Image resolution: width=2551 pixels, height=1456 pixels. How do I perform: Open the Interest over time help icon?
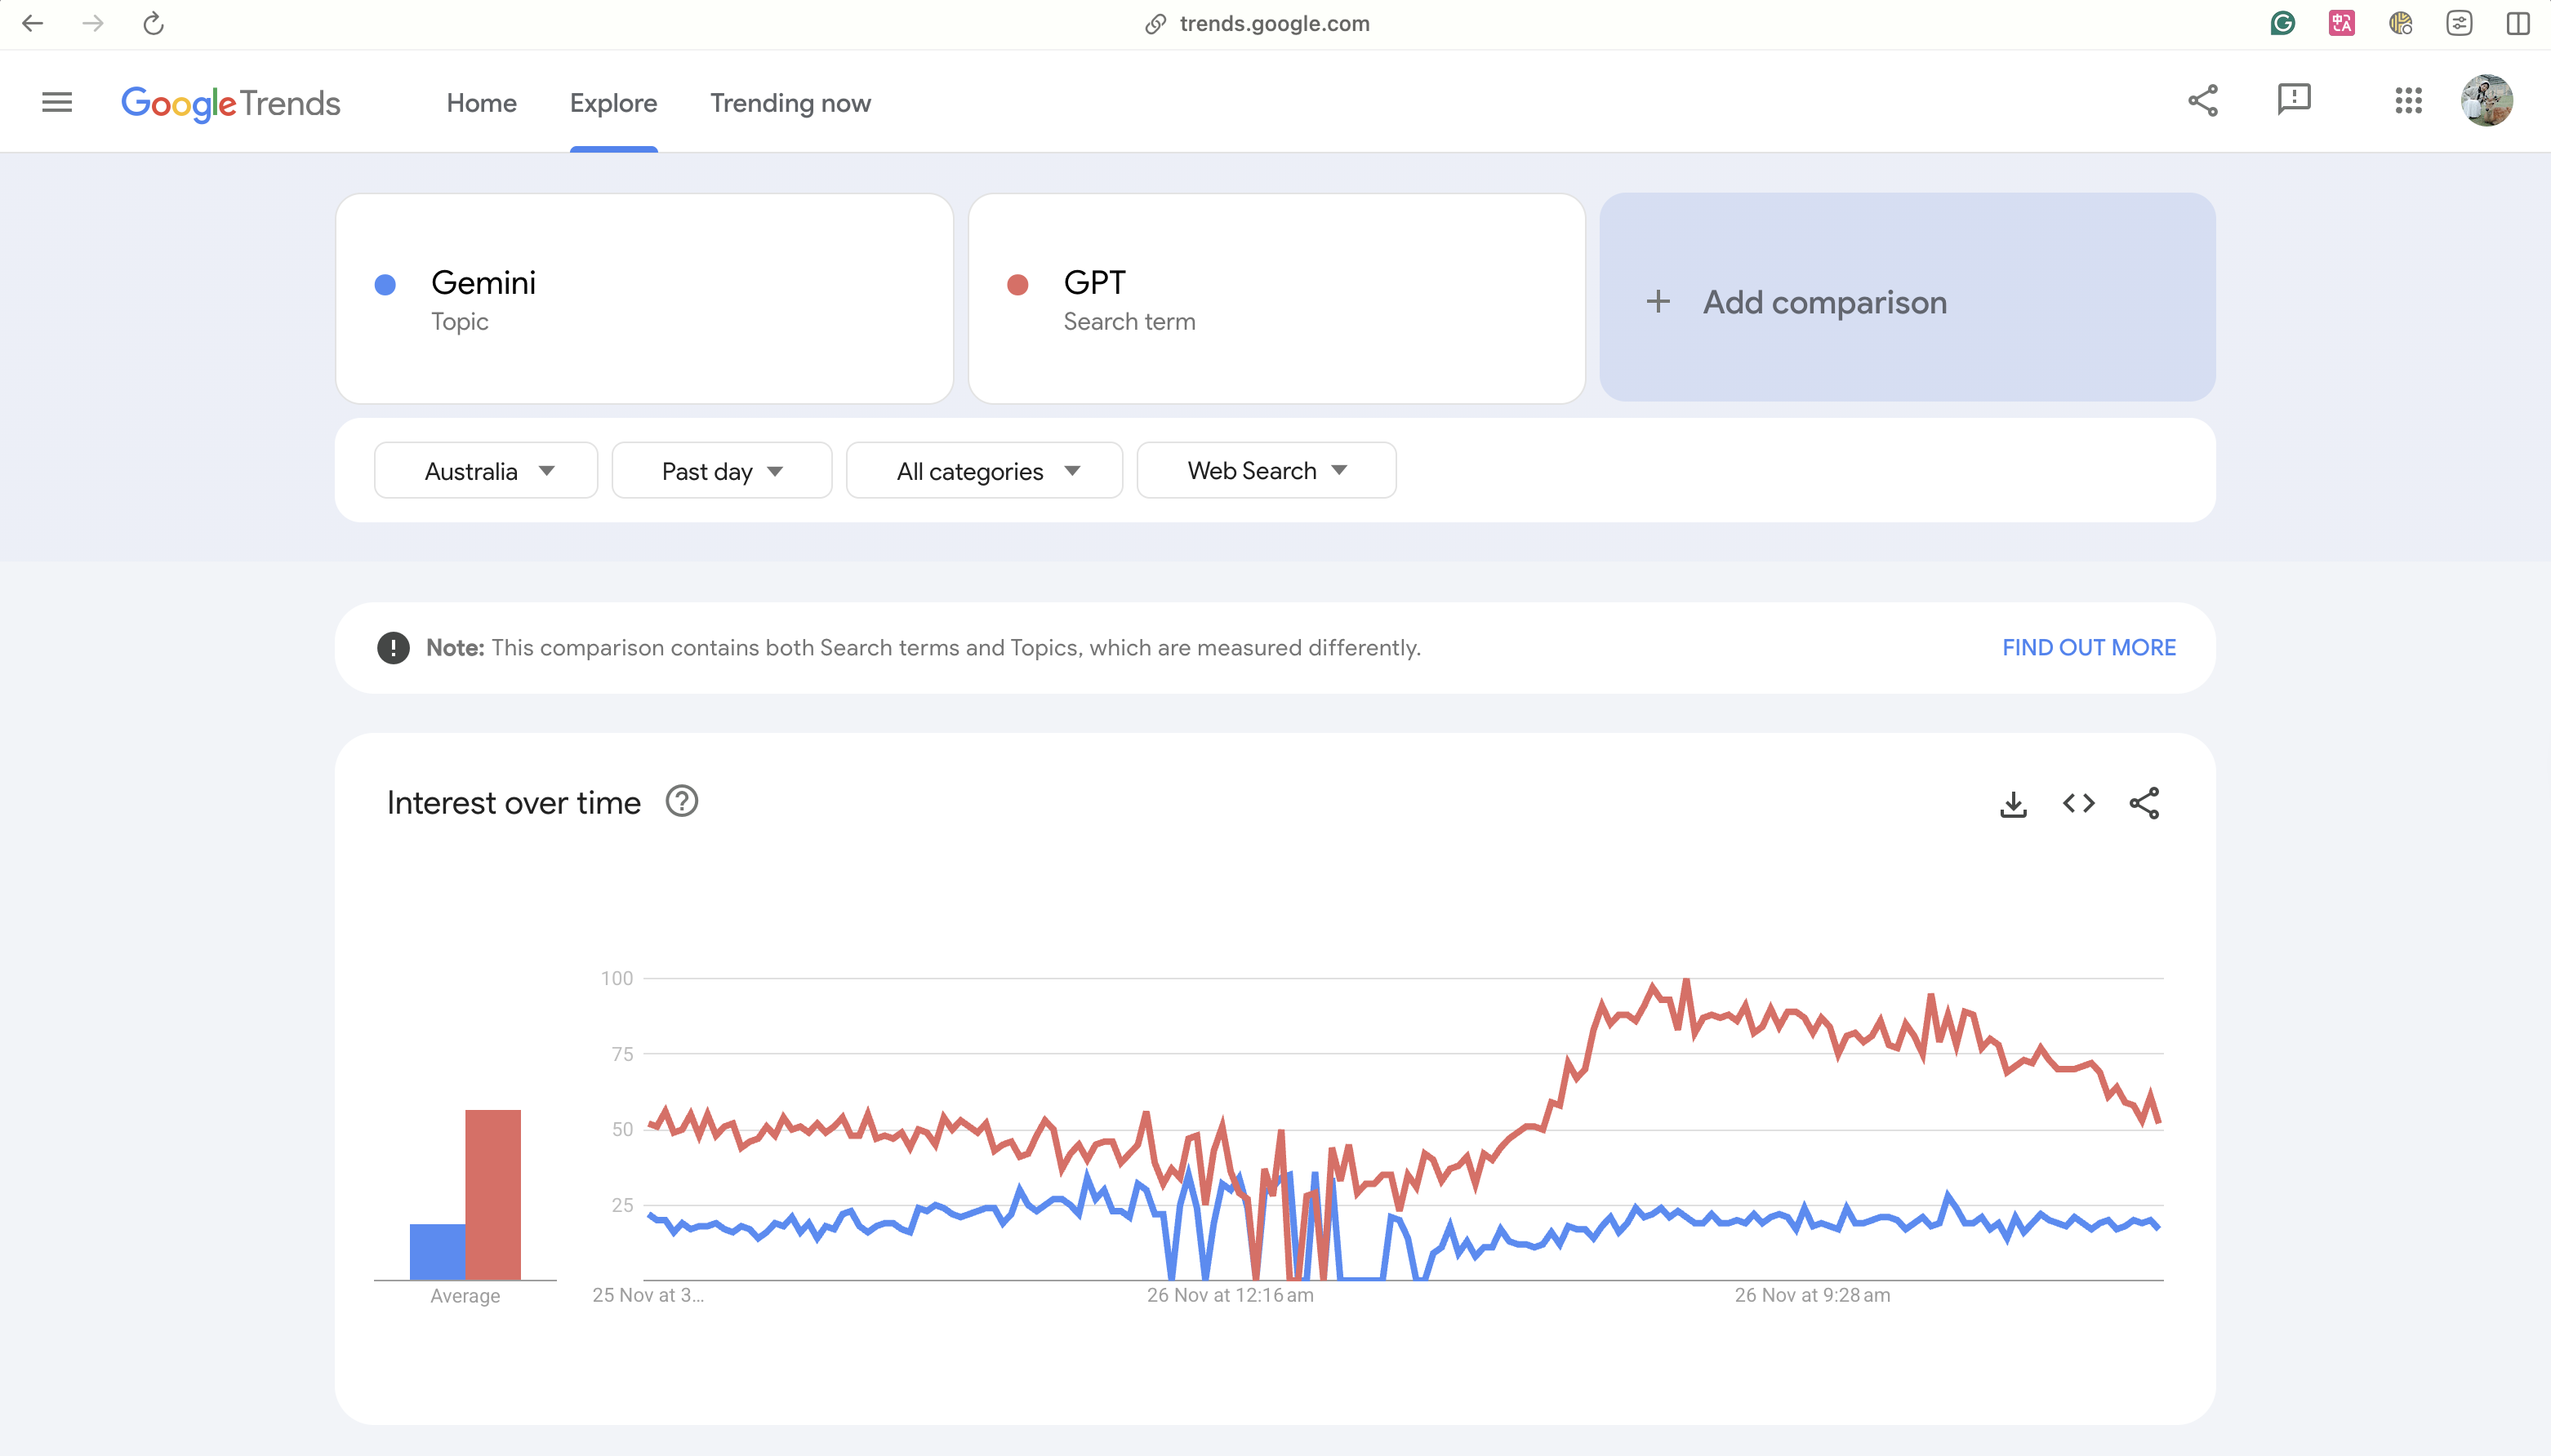point(681,802)
